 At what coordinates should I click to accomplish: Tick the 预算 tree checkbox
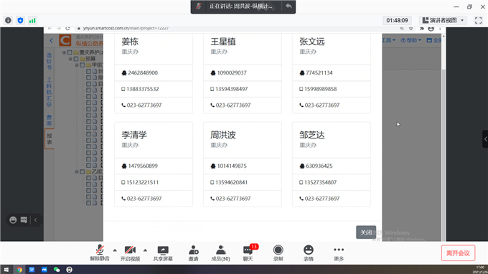pyautogui.click(x=76, y=59)
